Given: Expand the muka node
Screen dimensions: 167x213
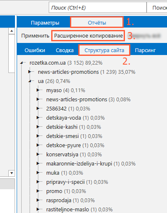Looking at the screenshot, I should [38, 173].
